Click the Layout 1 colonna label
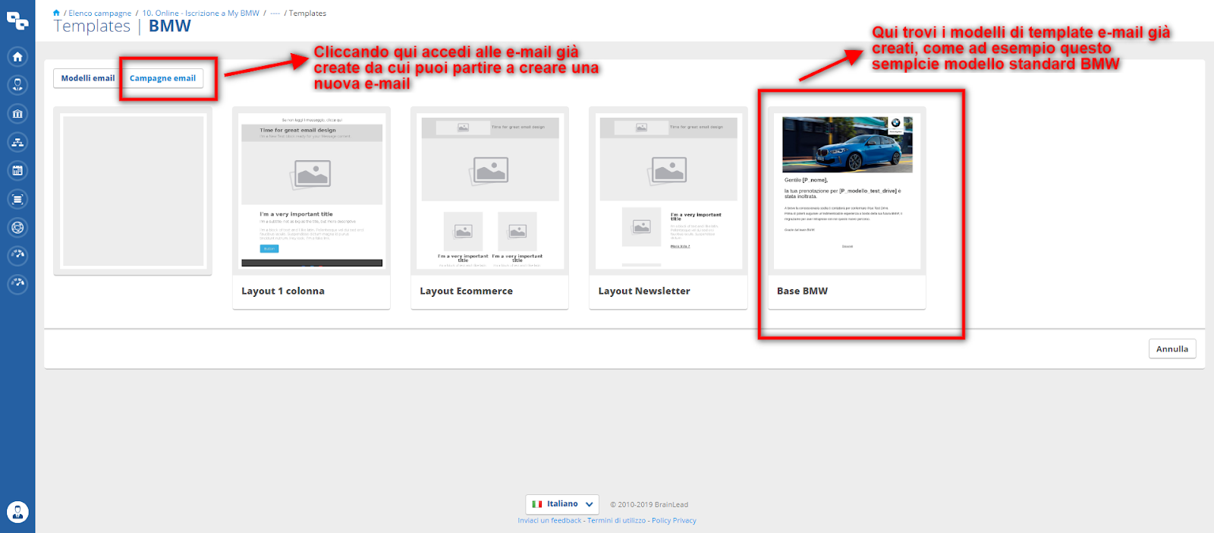1214x533 pixels. click(283, 292)
